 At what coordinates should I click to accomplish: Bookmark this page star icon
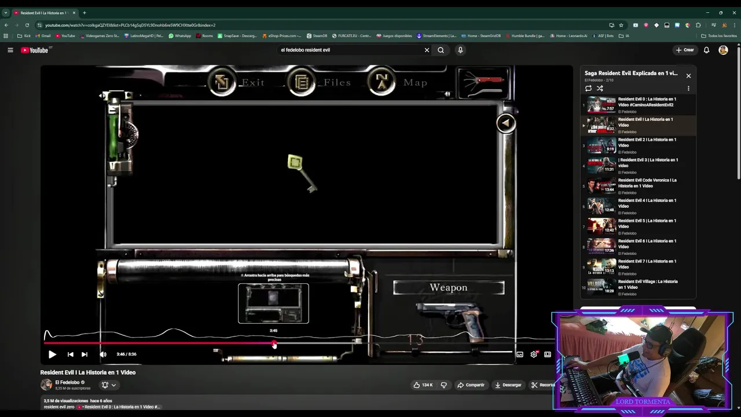click(621, 25)
